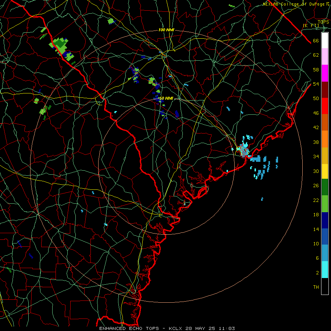Click the '20 MAY 25' date stamp
Image resolution: width=331 pixels, height=331 pixels.
click(x=200, y=328)
